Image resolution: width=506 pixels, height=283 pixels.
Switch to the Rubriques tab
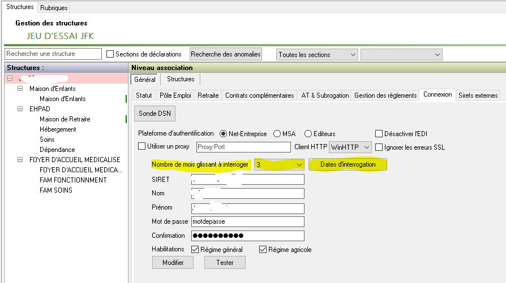point(54,8)
